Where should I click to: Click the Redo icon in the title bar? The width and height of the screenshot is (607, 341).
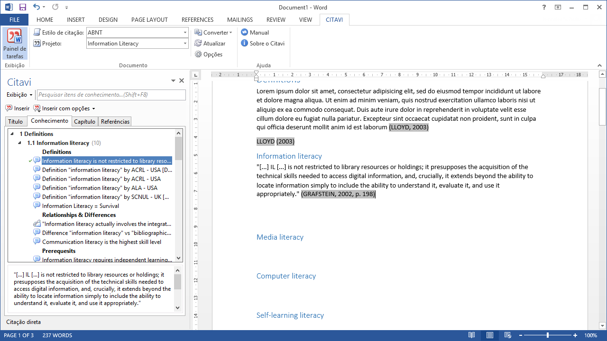coord(55,7)
